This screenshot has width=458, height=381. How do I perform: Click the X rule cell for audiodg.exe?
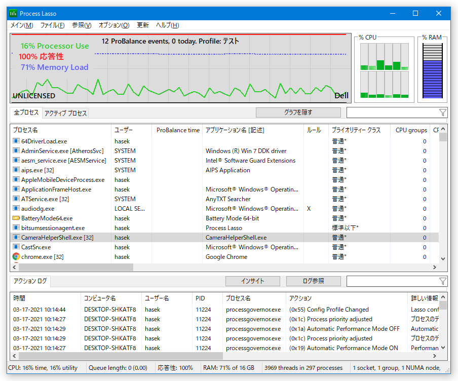(309, 209)
